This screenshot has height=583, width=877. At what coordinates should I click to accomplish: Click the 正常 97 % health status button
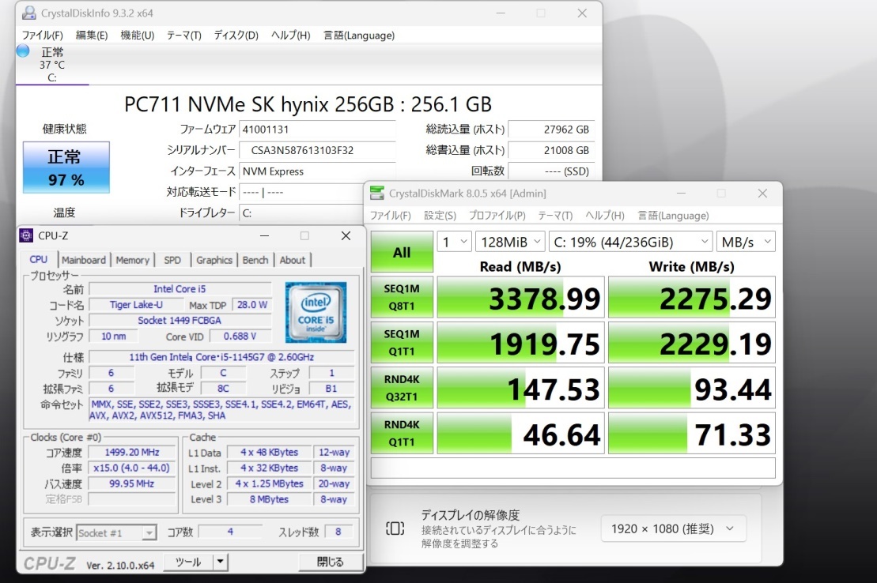(66, 167)
